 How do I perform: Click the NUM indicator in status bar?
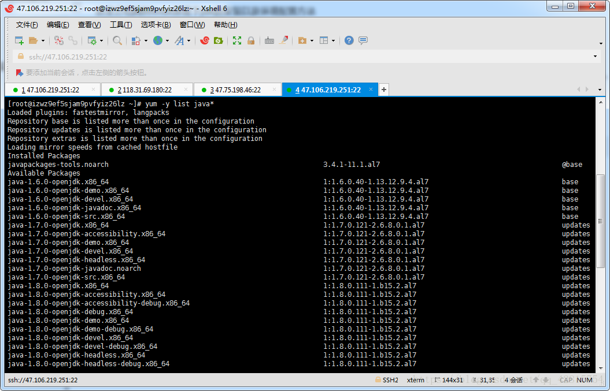click(x=585, y=380)
